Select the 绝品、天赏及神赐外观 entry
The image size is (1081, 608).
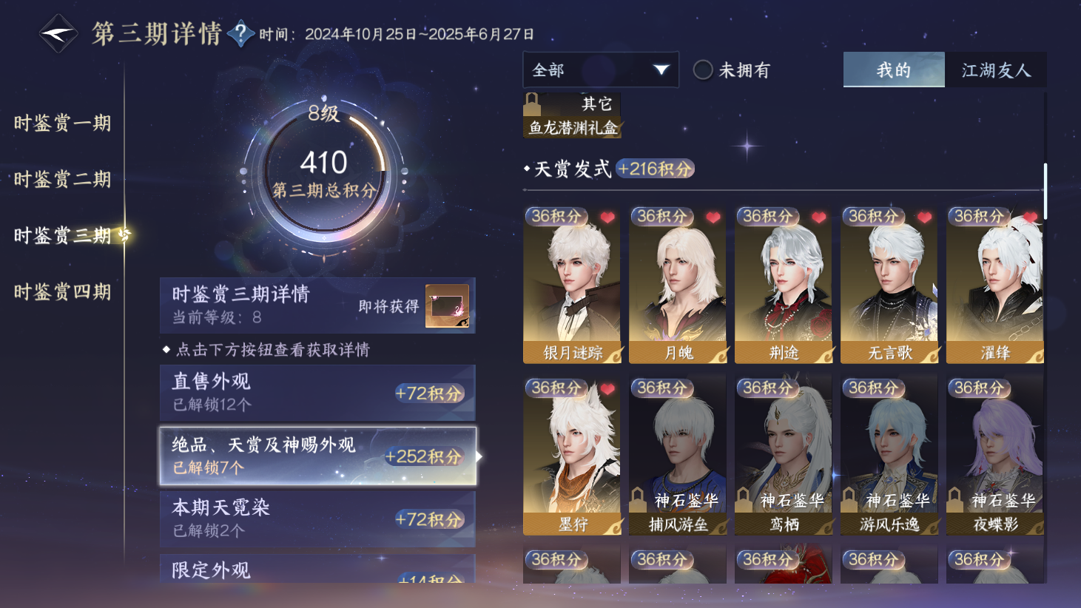coord(318,456)
